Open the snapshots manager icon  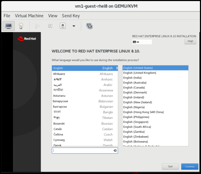(x=89, y=26)
